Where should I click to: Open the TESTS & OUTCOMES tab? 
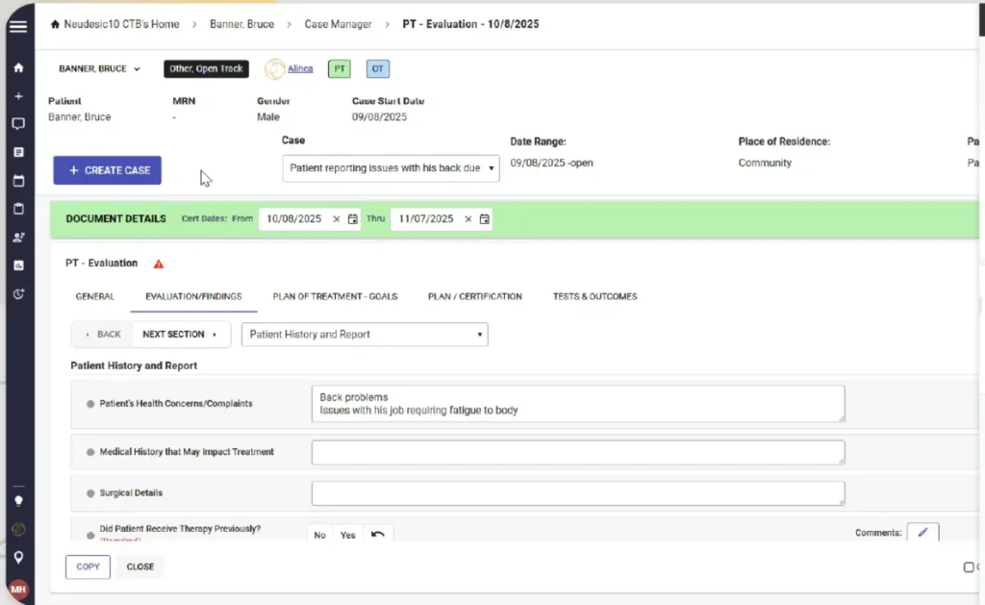(594, 296)
